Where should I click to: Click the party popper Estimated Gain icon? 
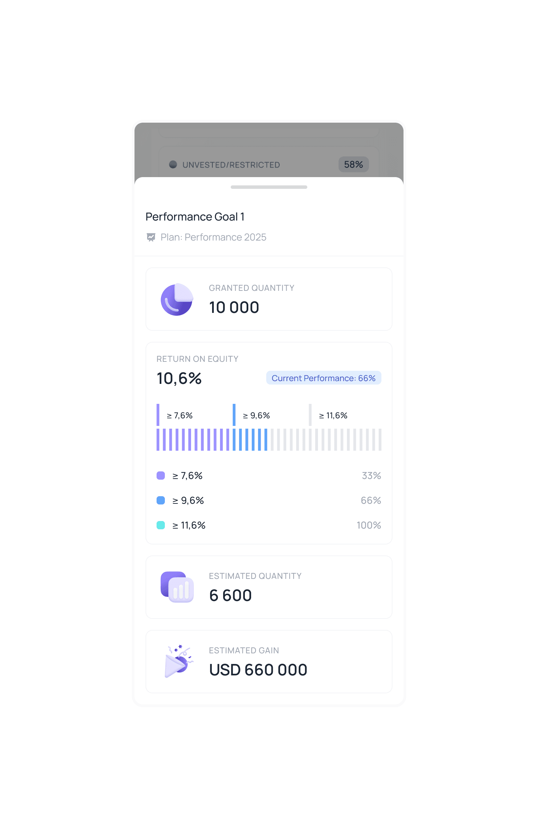[x=178, y=661]
